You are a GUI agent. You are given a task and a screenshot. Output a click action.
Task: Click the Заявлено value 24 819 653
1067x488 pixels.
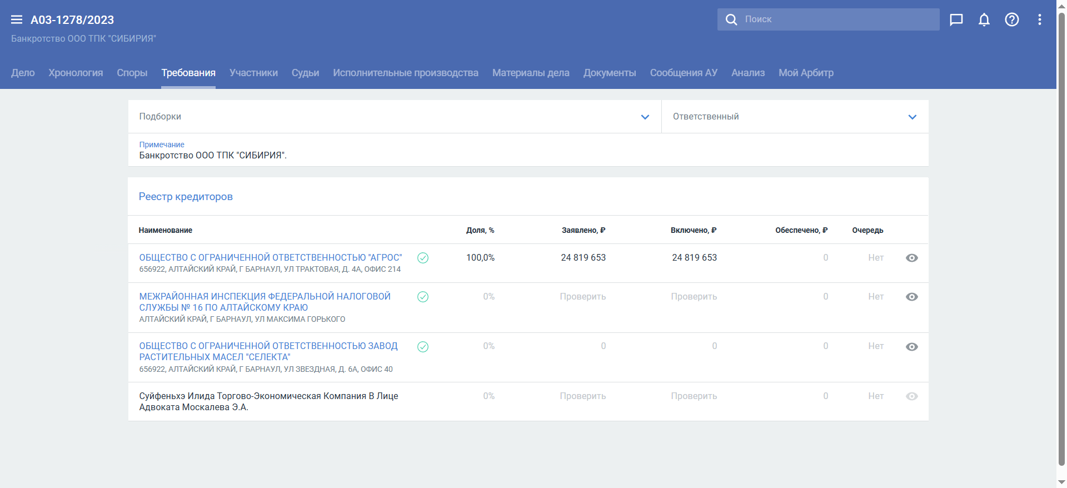pyautogui.click(x=584, y=258)
